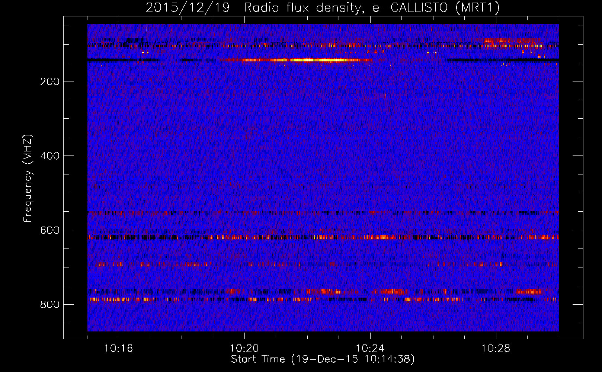
Task: Click the plot title "Radio flux density, e-CALLISTO (MRT1)"
Action: (x=372, y=8)
